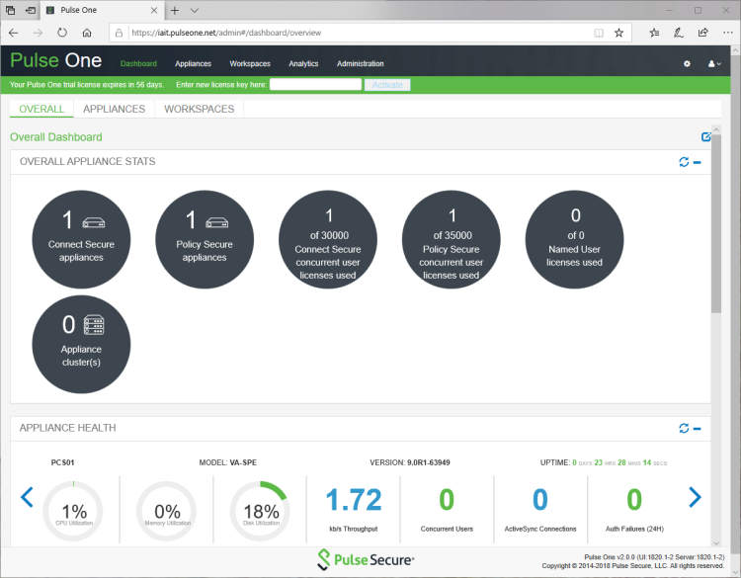
Task: Click the edit dashboard icon
Action: point(705,137)
